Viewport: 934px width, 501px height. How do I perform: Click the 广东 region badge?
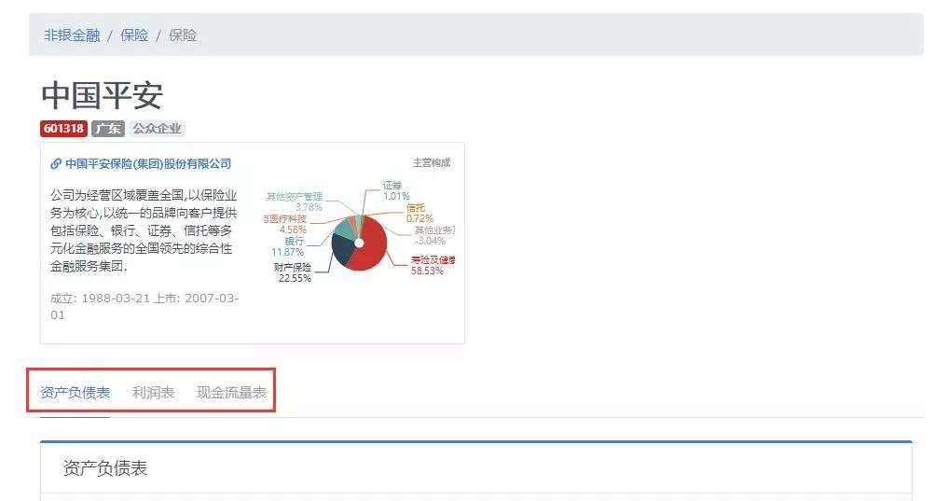[108, 128]
